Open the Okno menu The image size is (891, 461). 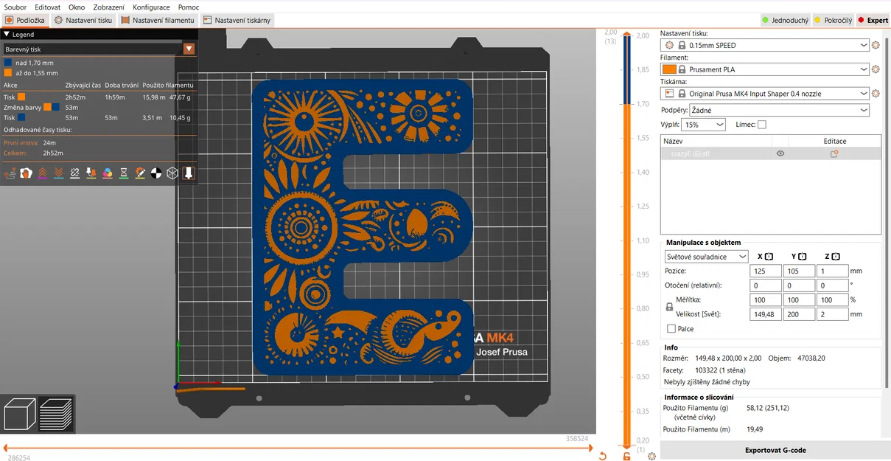coord(77,7)
